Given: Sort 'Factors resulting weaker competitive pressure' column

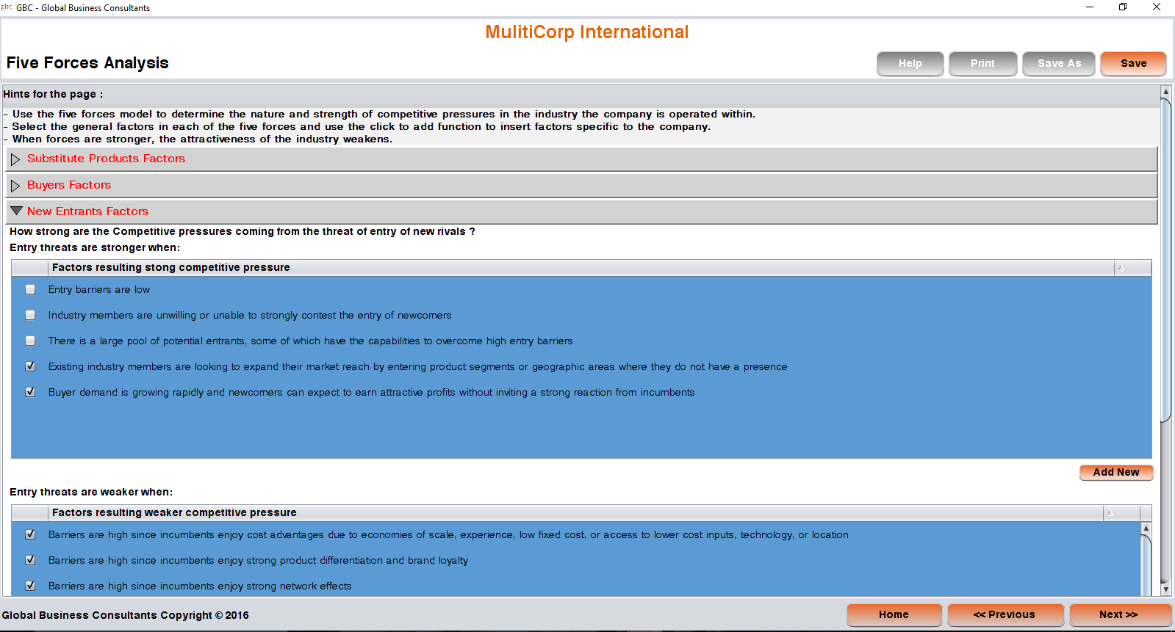Looking at the screenshot, I should coord(1110,513).
